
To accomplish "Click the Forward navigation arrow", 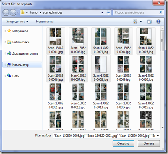I will coord(13,12).
